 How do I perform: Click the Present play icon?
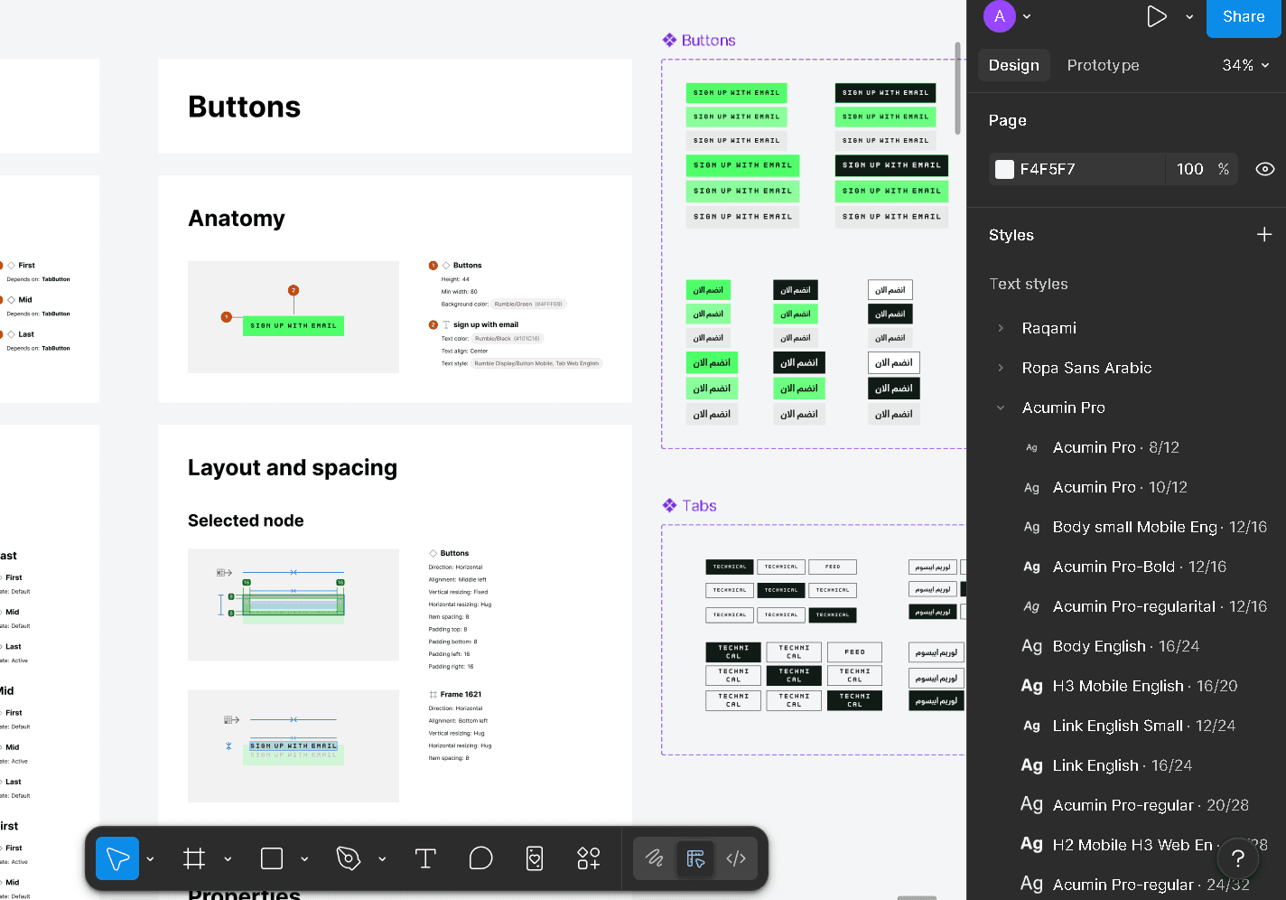(x=1157, y=16)
